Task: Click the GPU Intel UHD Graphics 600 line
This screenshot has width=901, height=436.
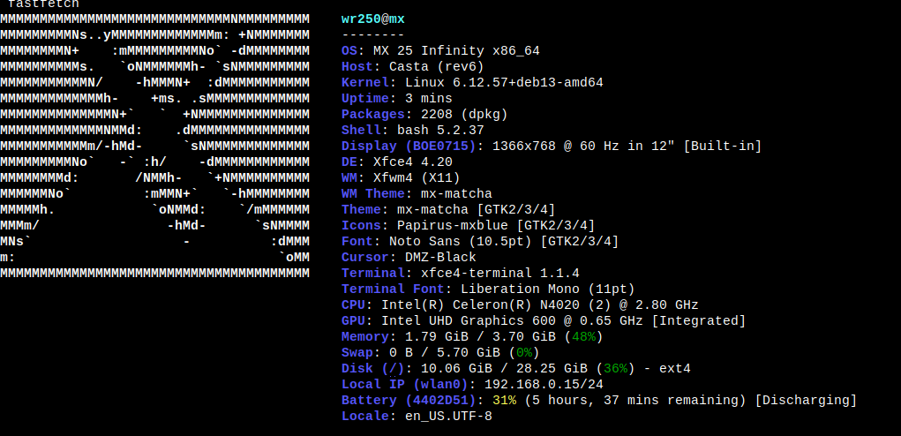Action: [543, 321]
